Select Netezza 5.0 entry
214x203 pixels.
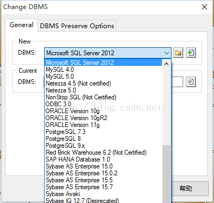coord(104,90)
